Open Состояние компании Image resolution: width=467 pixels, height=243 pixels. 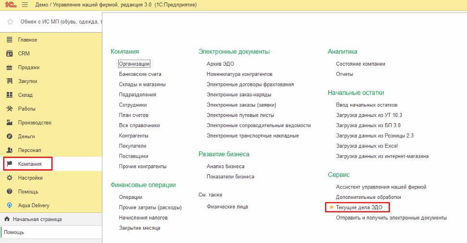(360, 64)
